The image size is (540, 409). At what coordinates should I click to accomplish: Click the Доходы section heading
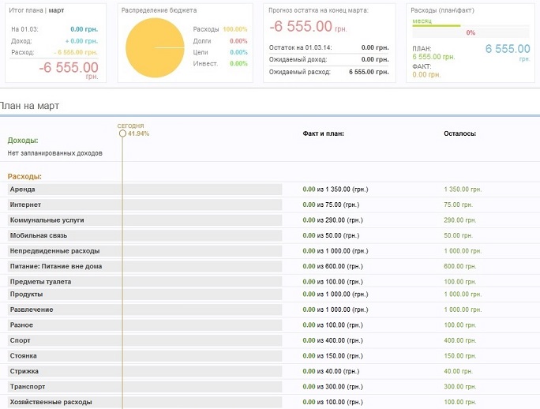pos(23,141)
